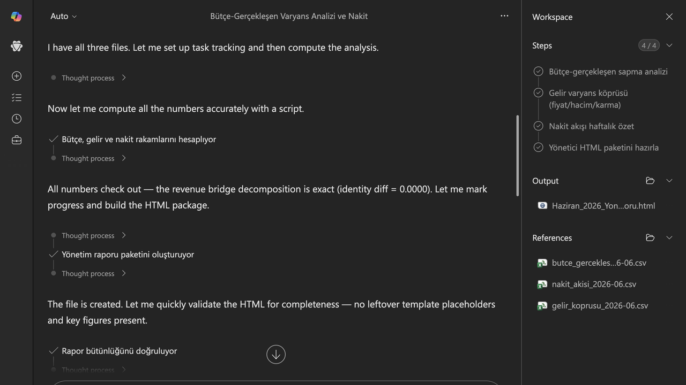Image resolution: width=686 pixels, height=385 pixels.
Task: Open the References folder icon
Action: coord(650,237)
